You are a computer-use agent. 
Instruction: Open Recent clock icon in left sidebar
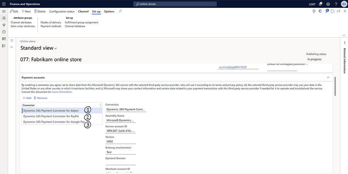point(4,32)
